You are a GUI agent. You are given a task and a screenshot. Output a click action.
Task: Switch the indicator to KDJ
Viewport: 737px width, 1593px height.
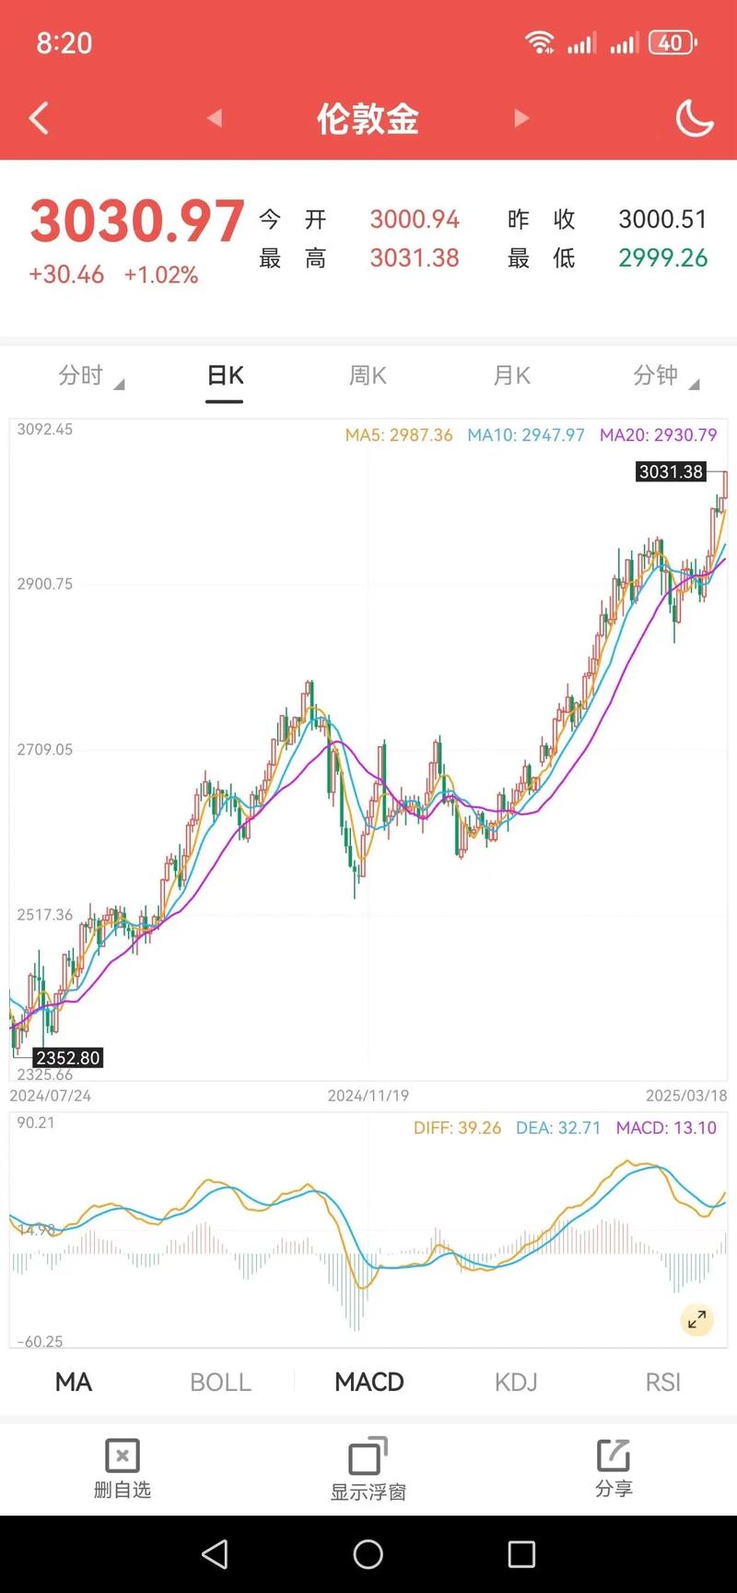coord(515,1382)
